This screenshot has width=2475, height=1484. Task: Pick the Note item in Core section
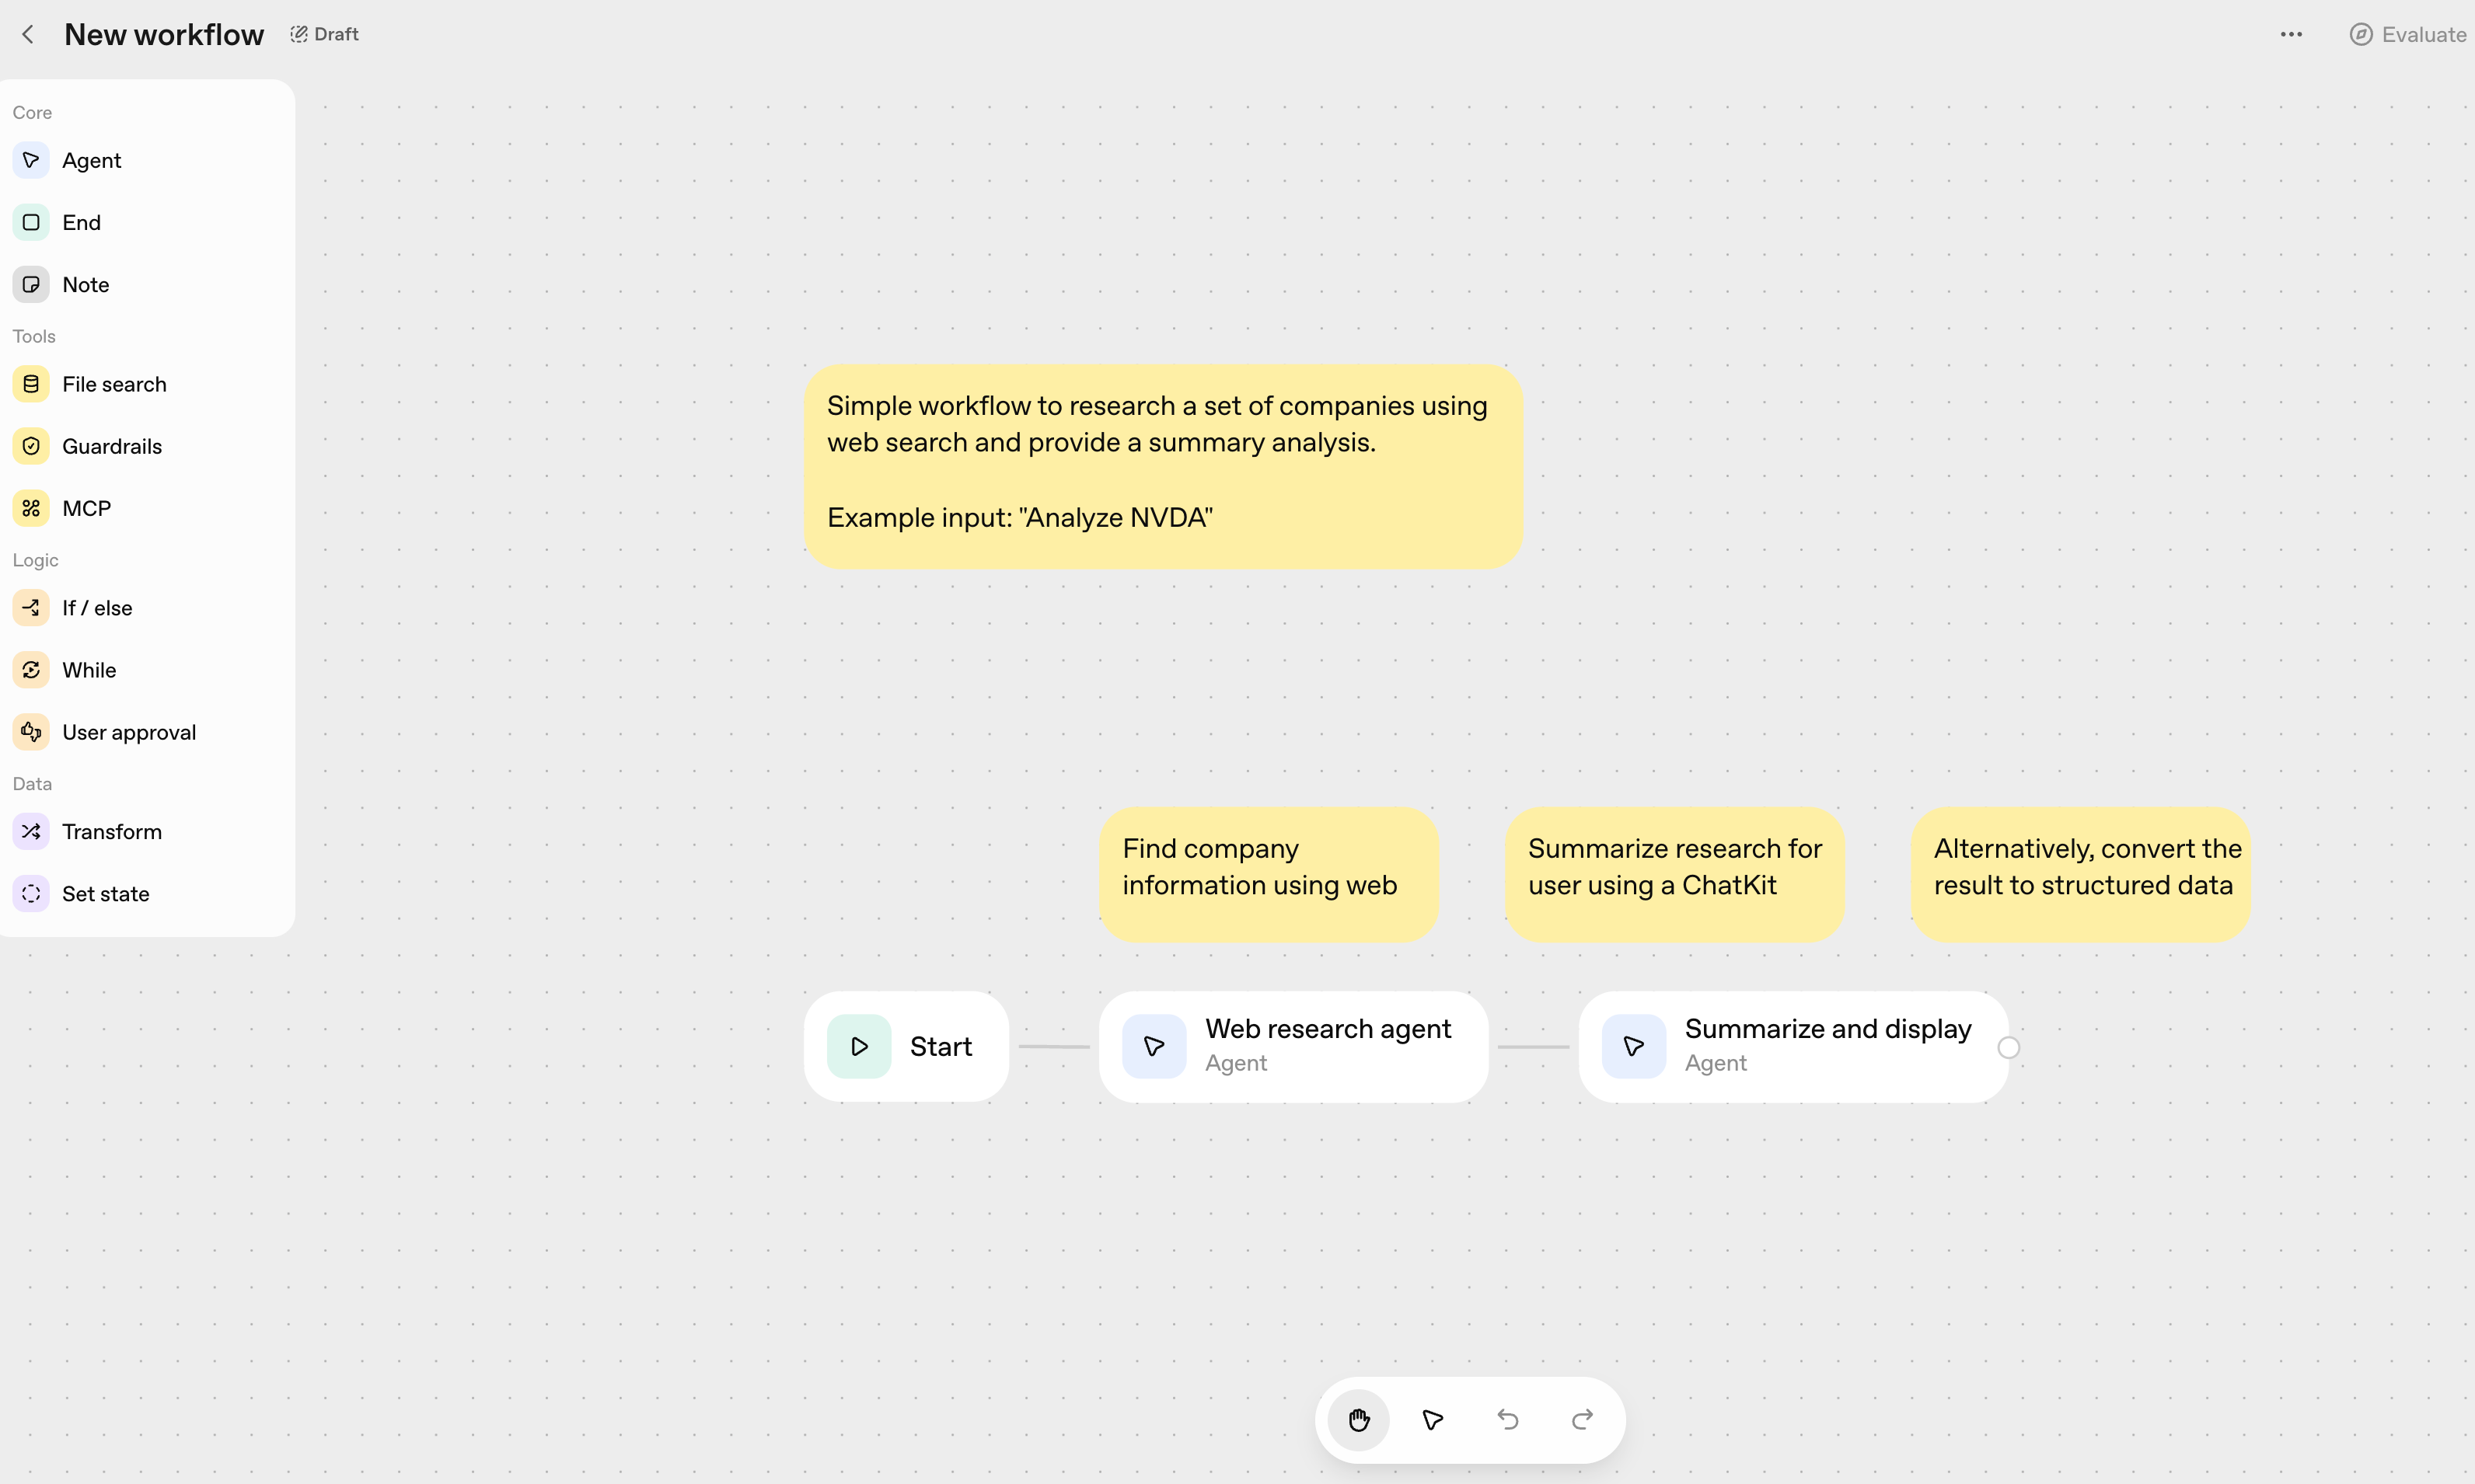coord(85,284)
